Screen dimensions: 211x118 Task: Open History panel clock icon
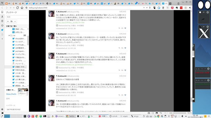(2, 26)
